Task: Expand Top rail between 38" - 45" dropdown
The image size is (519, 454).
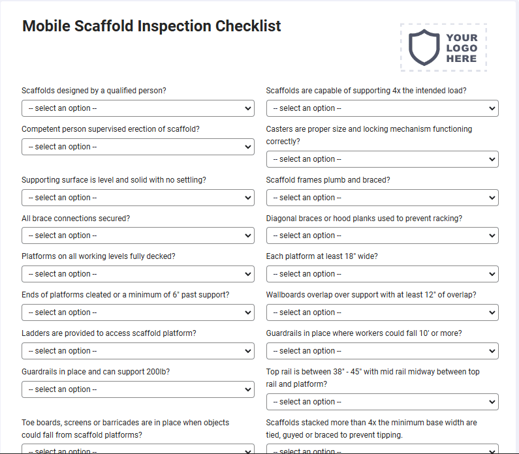Action: coord(383,402)
